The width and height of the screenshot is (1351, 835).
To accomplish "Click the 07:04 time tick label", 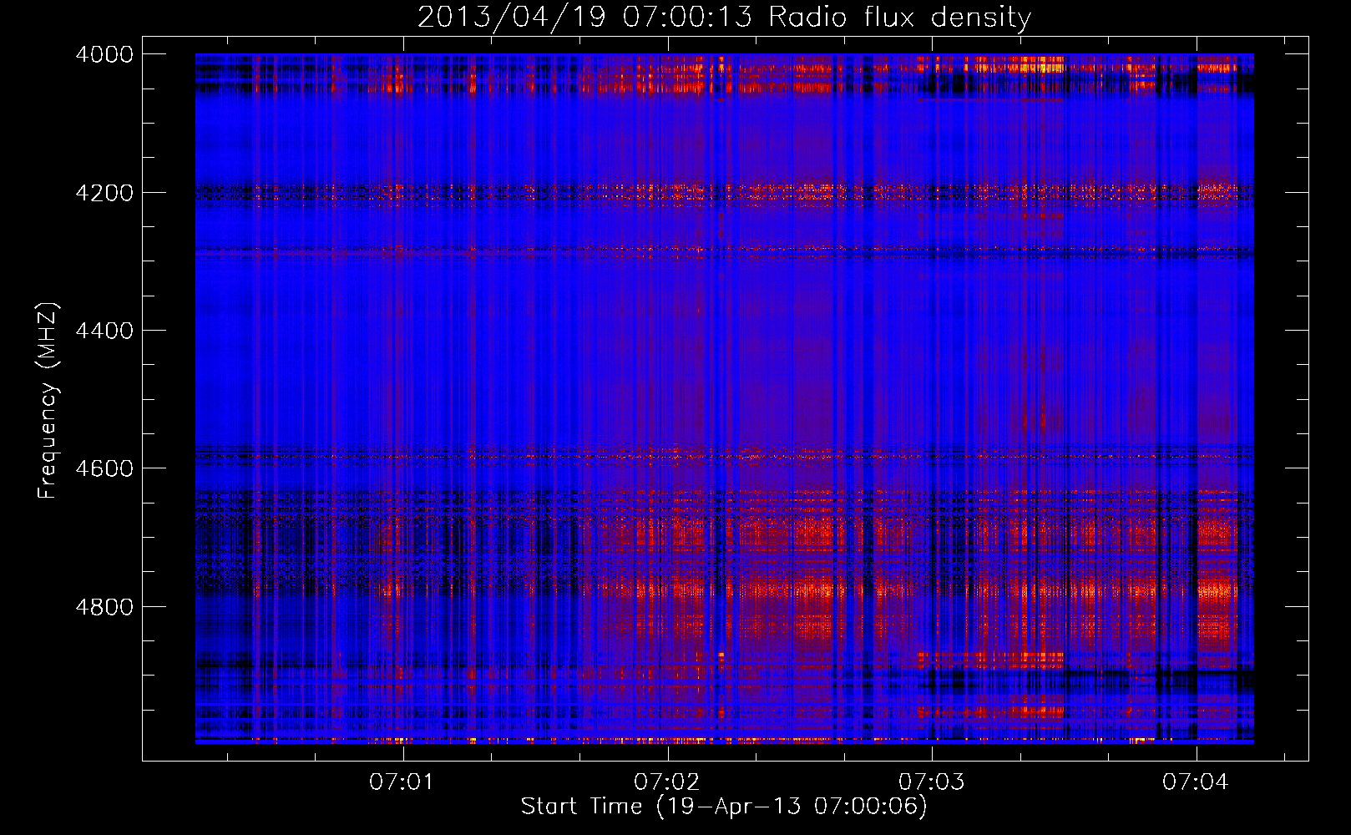I will [x=1196, y=782].
